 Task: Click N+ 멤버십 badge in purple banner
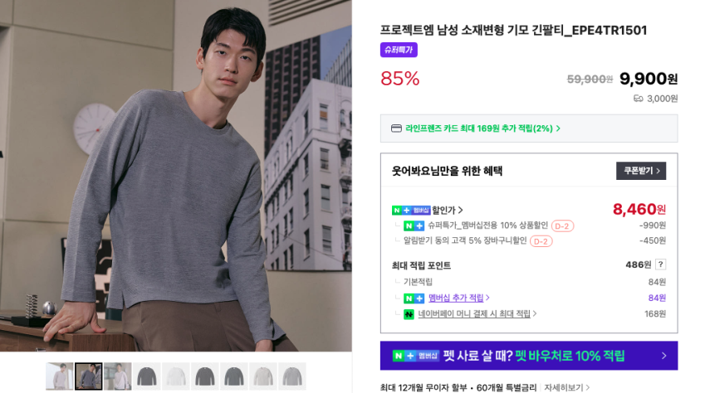tap(415, 356)
